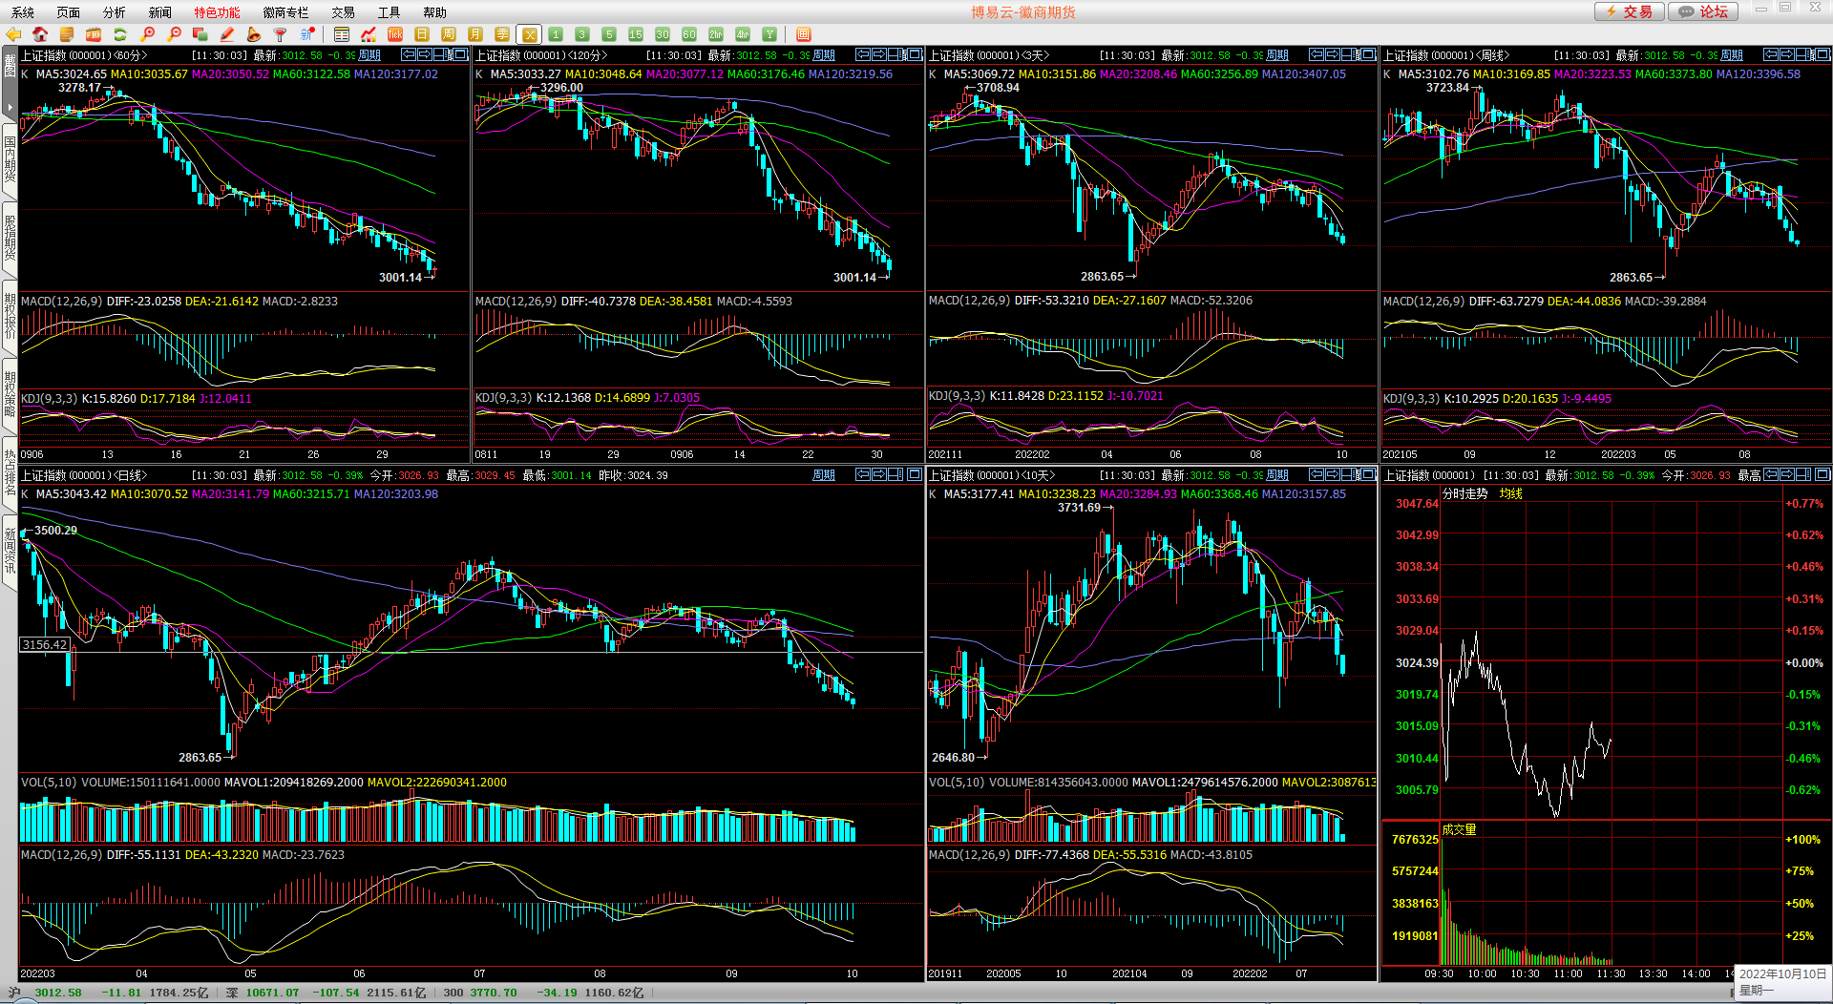Open 周期 dropdown in 周线 panel

[x=1732, y=55]
